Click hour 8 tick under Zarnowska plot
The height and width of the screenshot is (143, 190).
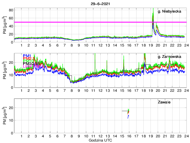coord(72,91)
